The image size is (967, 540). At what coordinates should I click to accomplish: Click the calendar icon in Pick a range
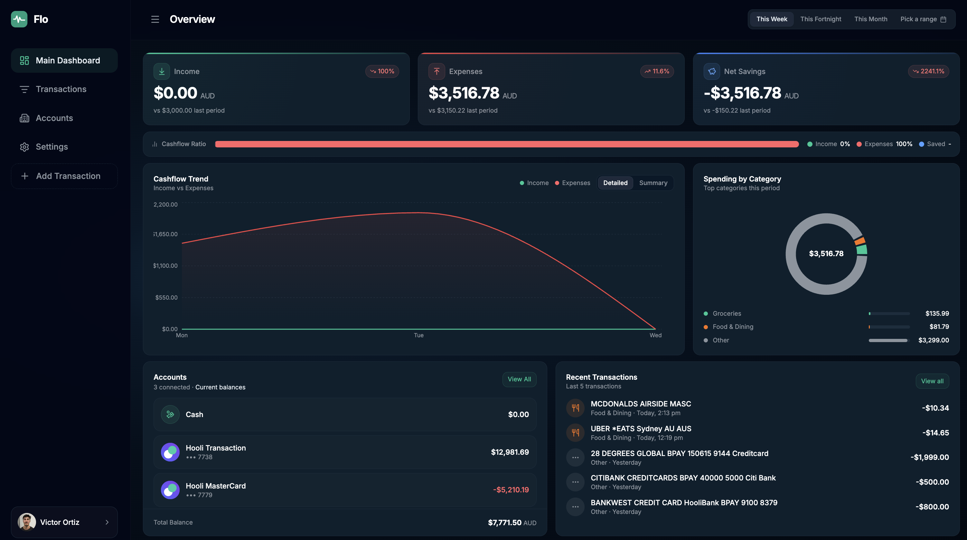point(944,19)
